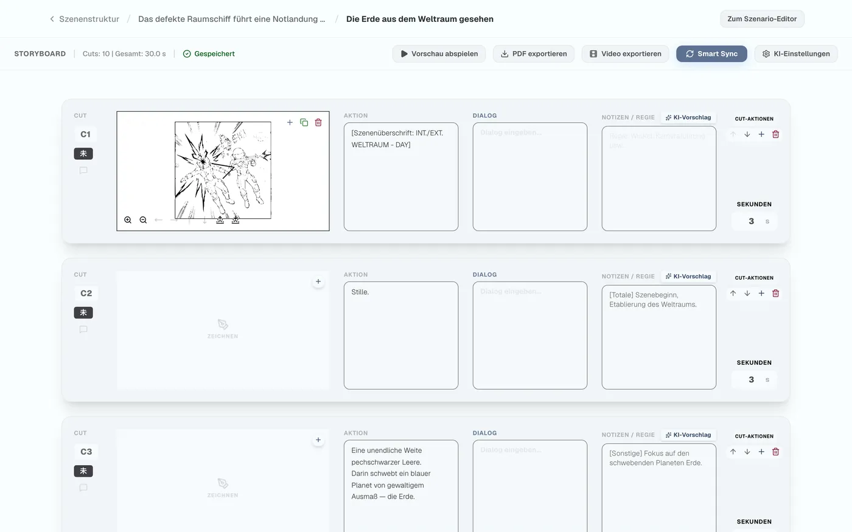Open comments for cut C3
852x532 pixels.
coord(83,488)
